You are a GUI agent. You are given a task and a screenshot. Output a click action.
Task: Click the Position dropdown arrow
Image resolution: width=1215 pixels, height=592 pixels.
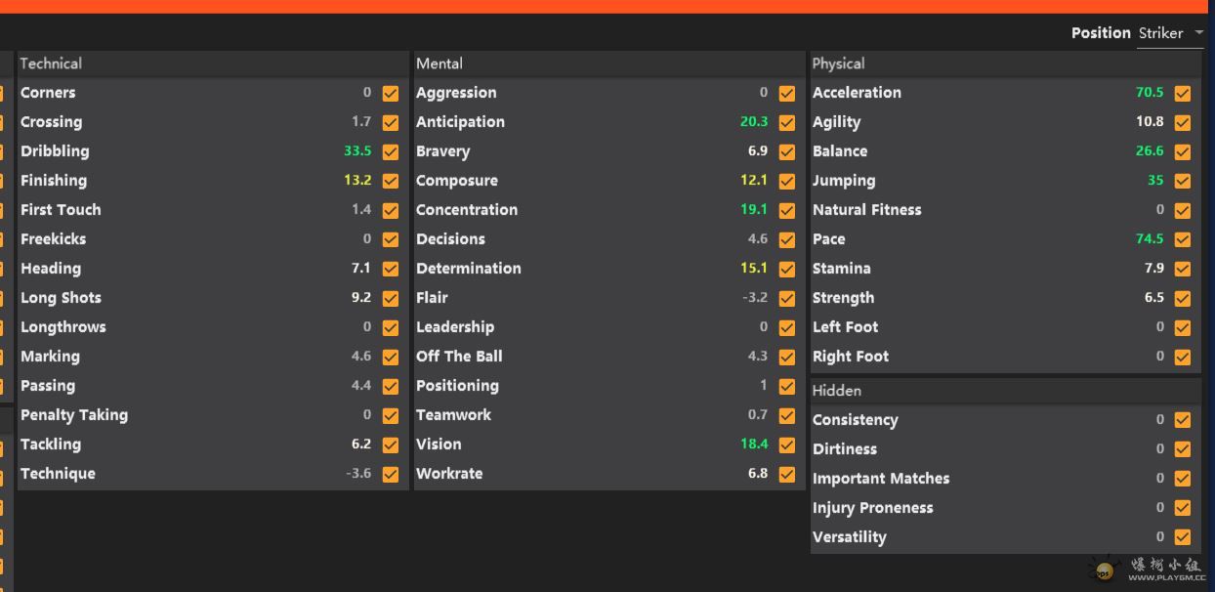(x=1199, y=33)
